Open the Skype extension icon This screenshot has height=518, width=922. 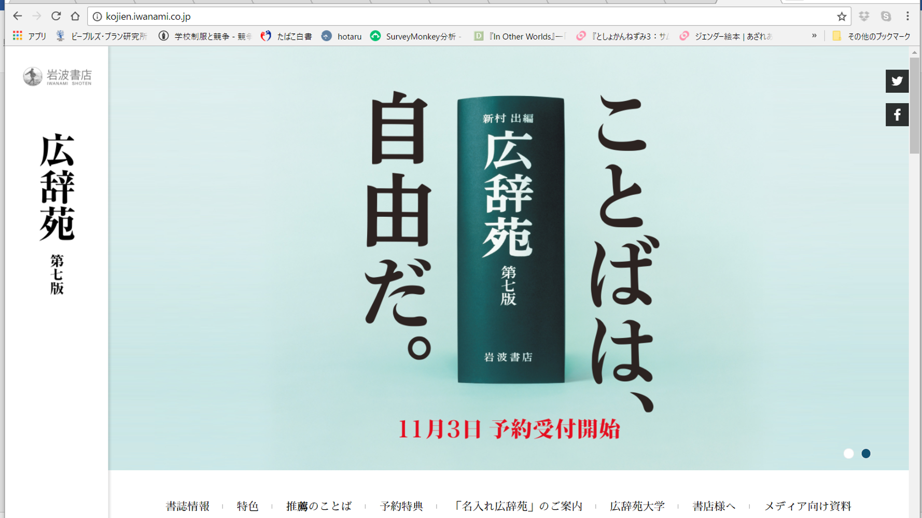click(x=886, y=17)
